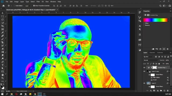The height and width of the screenshot is (96, 172).
Task: Select the Zoom tool
Action: (x=2, y=78)
